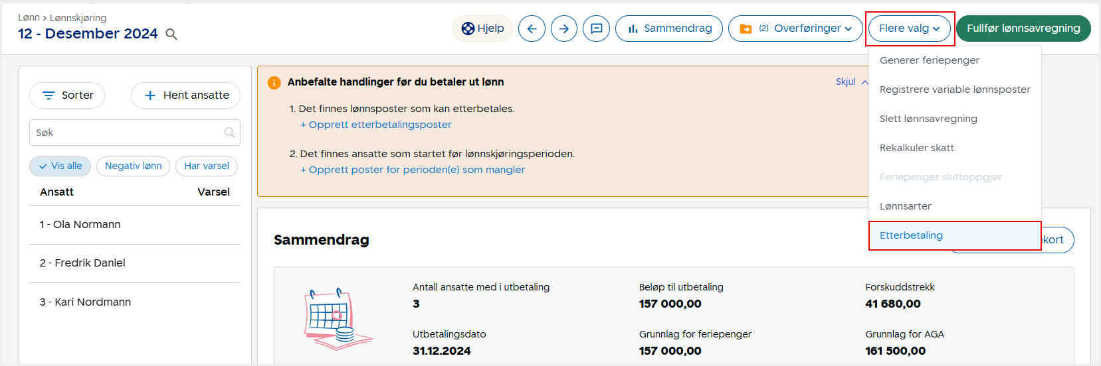Enable the Har varsel filter
1101x366 pixels.
(206, 166)
